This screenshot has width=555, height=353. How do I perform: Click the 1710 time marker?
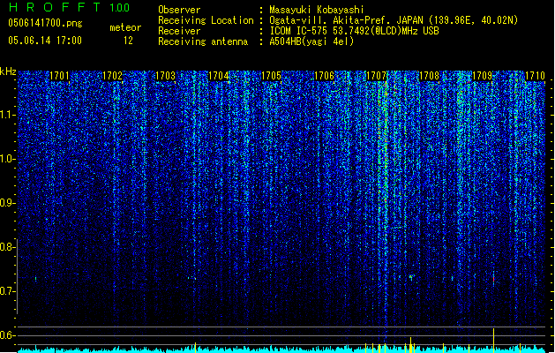pos(535,76)
